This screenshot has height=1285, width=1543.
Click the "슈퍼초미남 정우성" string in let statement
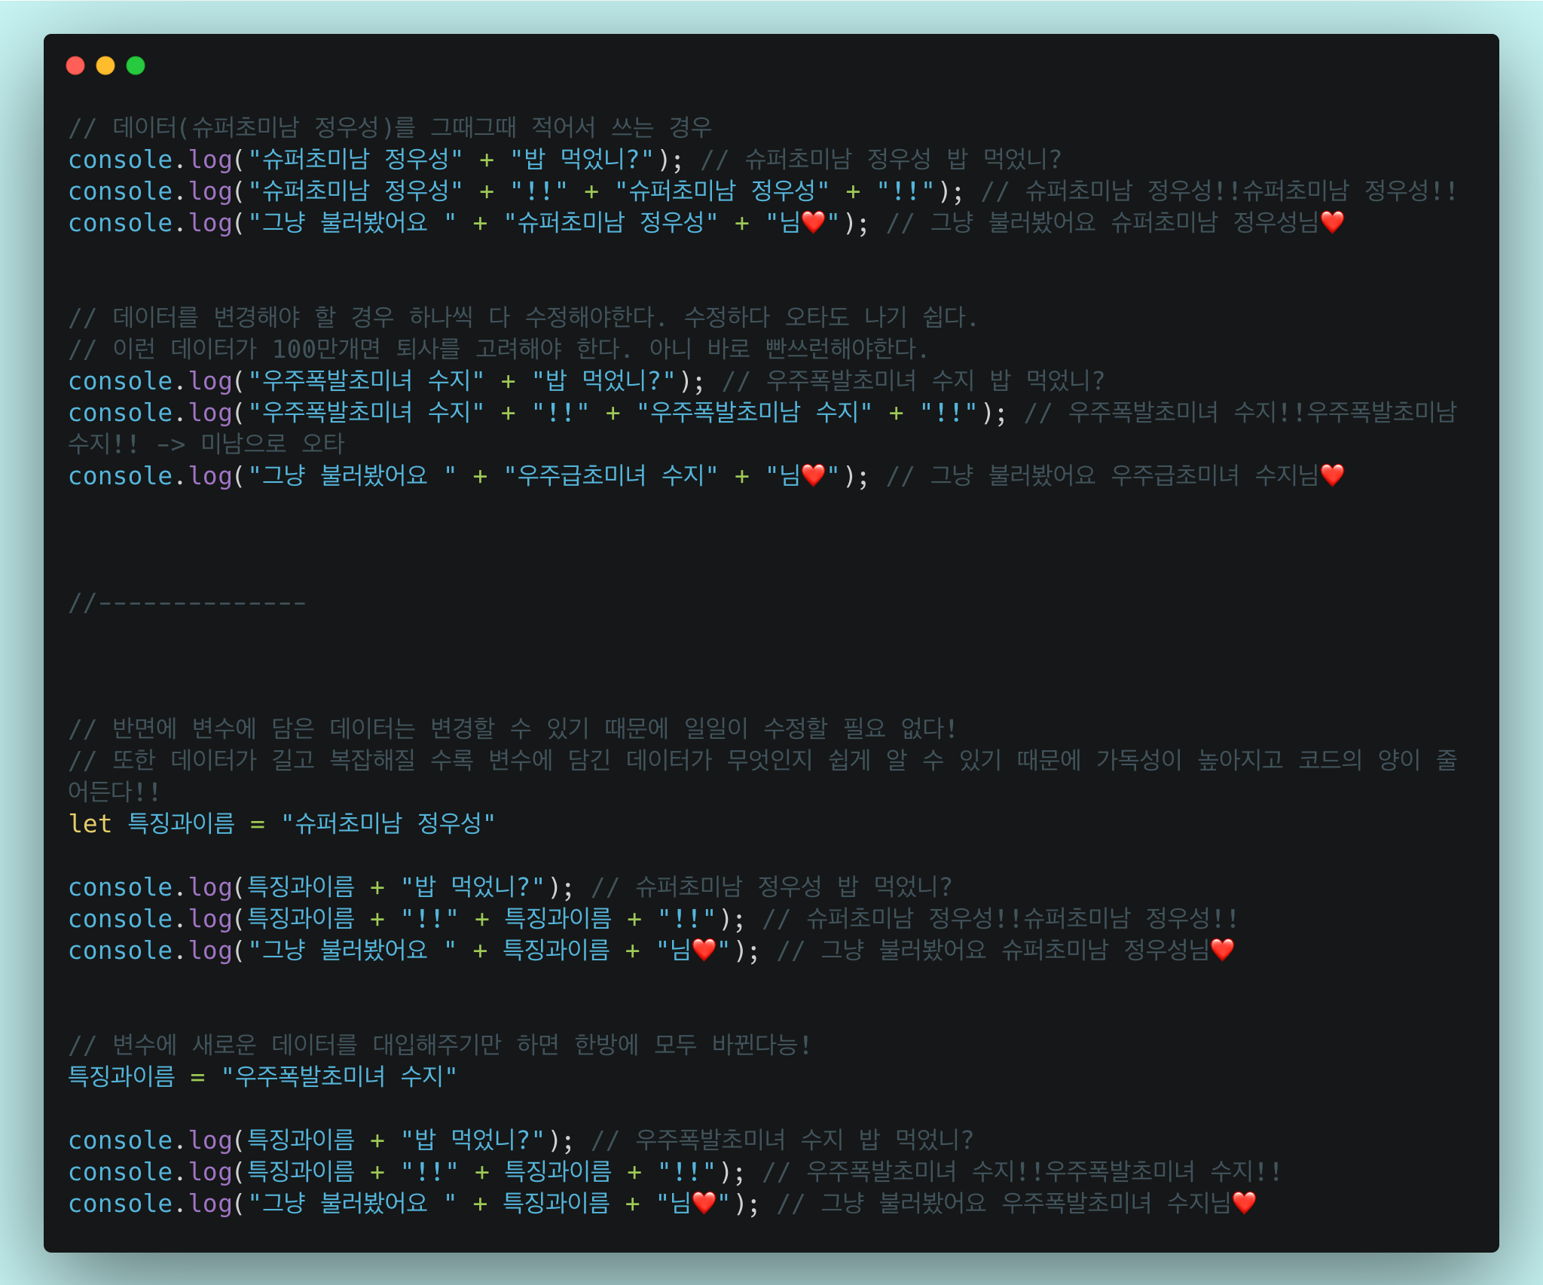coord(387,823)
